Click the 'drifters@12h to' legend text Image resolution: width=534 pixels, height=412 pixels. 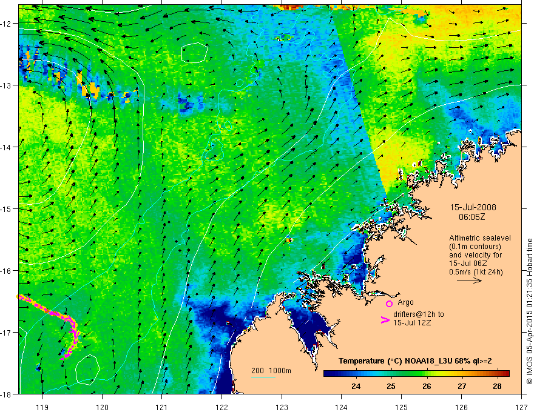click(419, 314)
